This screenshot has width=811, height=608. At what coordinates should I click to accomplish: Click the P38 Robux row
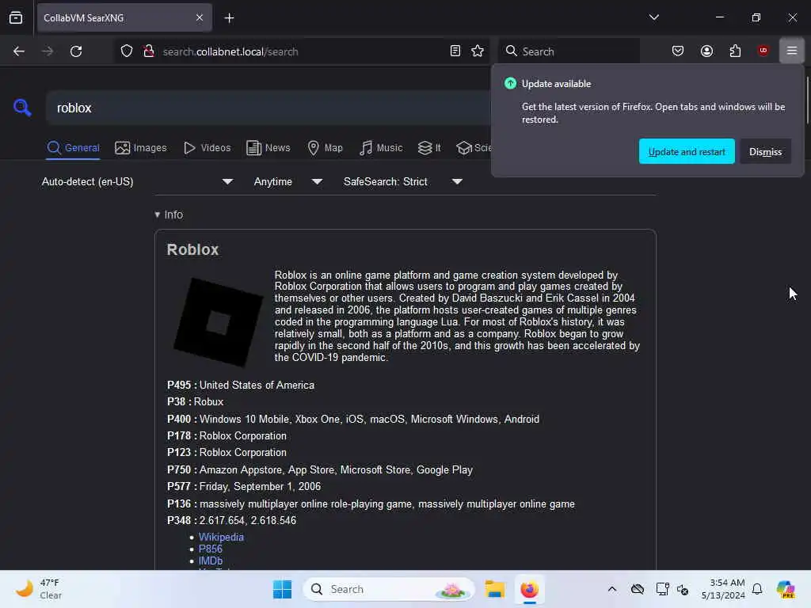coord(195,401)
